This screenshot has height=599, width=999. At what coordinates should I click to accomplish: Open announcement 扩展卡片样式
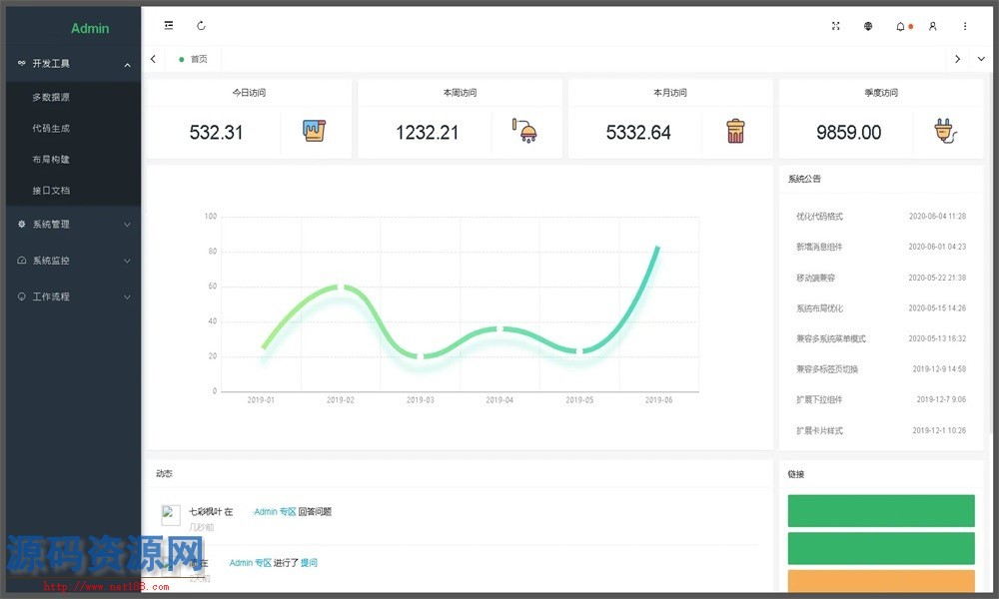coord(819,431)
